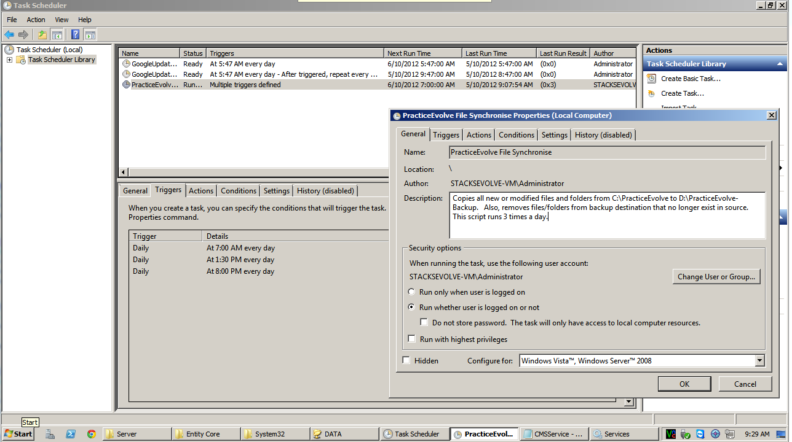Toggle the Show/Hide Action Pane icon
The image size is (792, 442).
coord(90,35)
